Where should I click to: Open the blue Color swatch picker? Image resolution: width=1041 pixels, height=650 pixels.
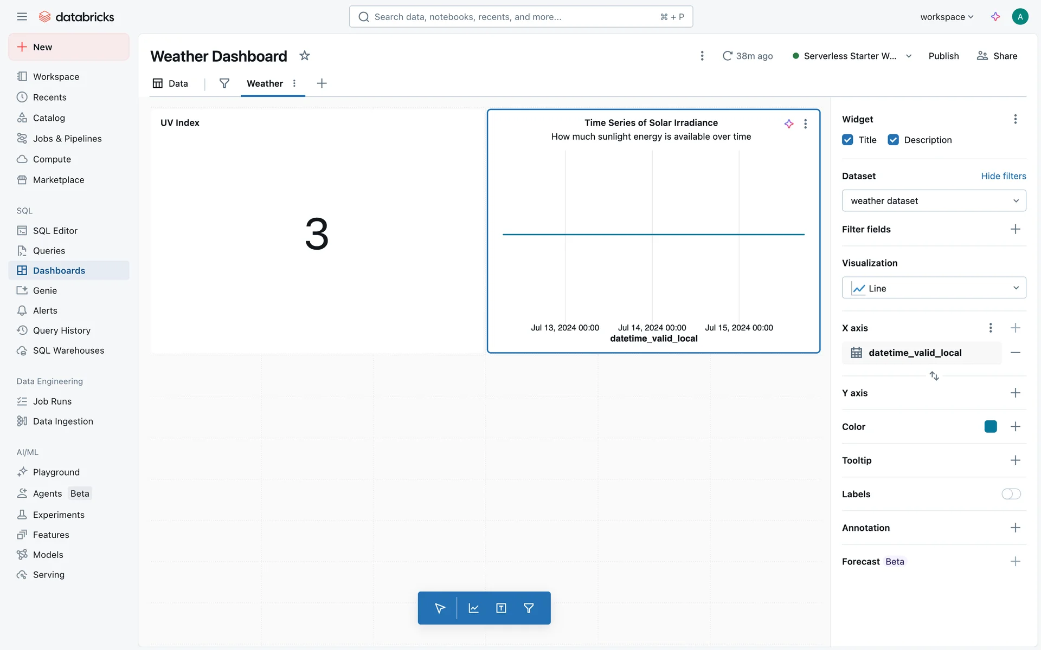[x=990, y=427]
